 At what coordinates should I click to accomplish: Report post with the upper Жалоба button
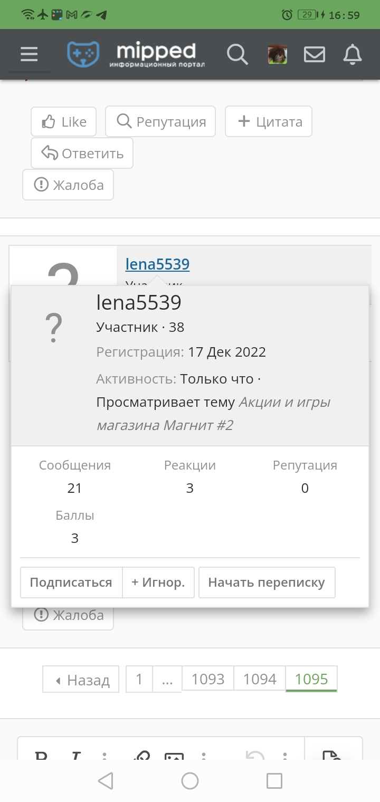pos(68,185)
